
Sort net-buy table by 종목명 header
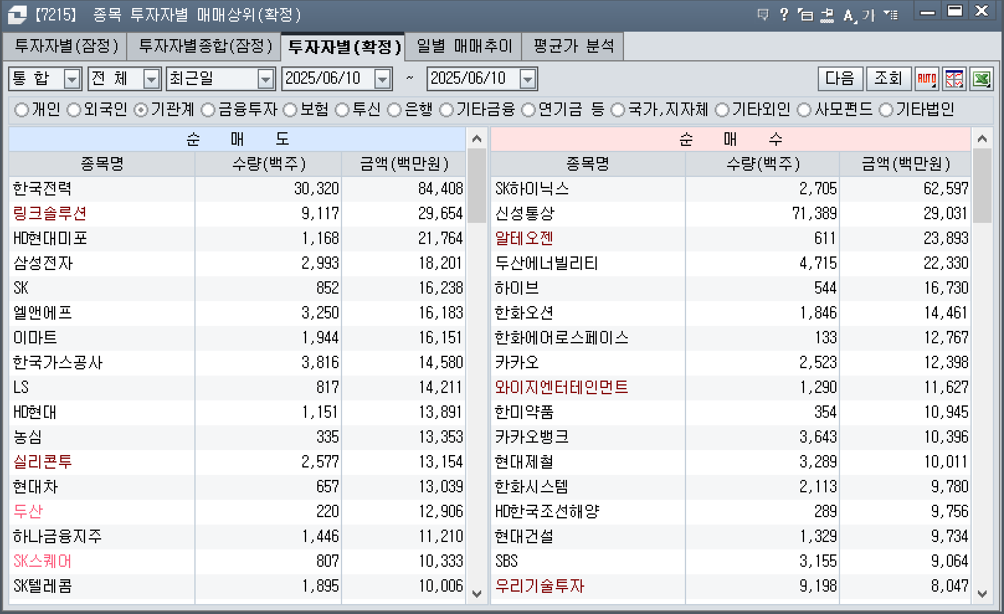click(x=587, y=164)
